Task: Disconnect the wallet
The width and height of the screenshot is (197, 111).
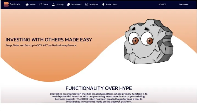Action: pos(184,4)
